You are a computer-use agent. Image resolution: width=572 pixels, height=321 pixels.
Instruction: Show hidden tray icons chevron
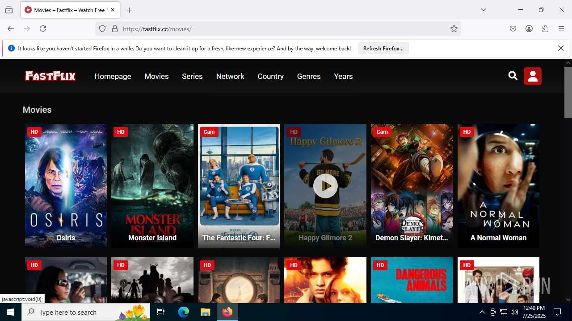click(482, 312)
